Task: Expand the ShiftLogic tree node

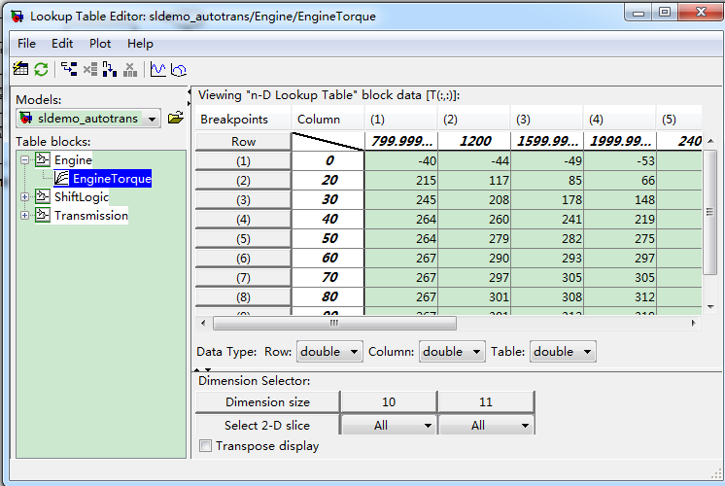Action: point(25,197)
